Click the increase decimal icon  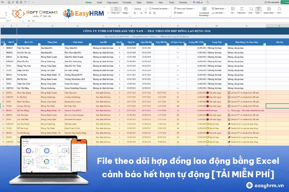(x=150, y=13)
